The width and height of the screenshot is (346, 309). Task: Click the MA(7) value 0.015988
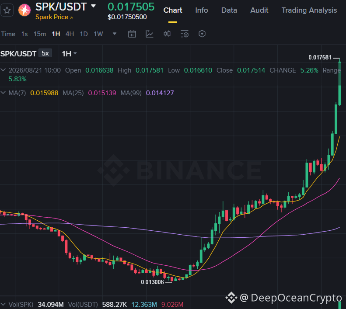[44, 93]
